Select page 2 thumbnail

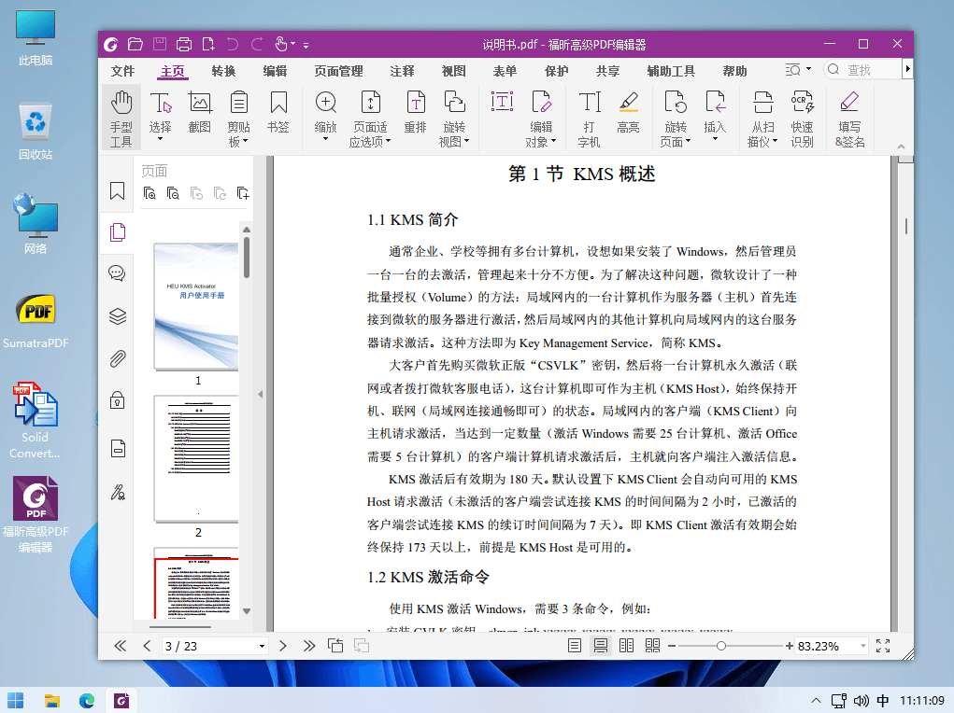coord(196,458)
